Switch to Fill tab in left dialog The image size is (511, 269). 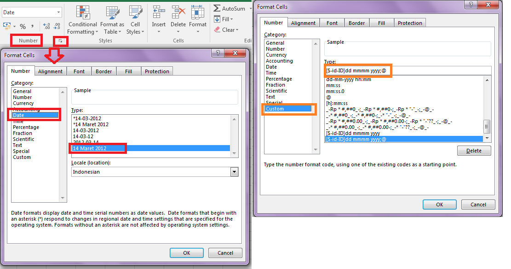129,71
